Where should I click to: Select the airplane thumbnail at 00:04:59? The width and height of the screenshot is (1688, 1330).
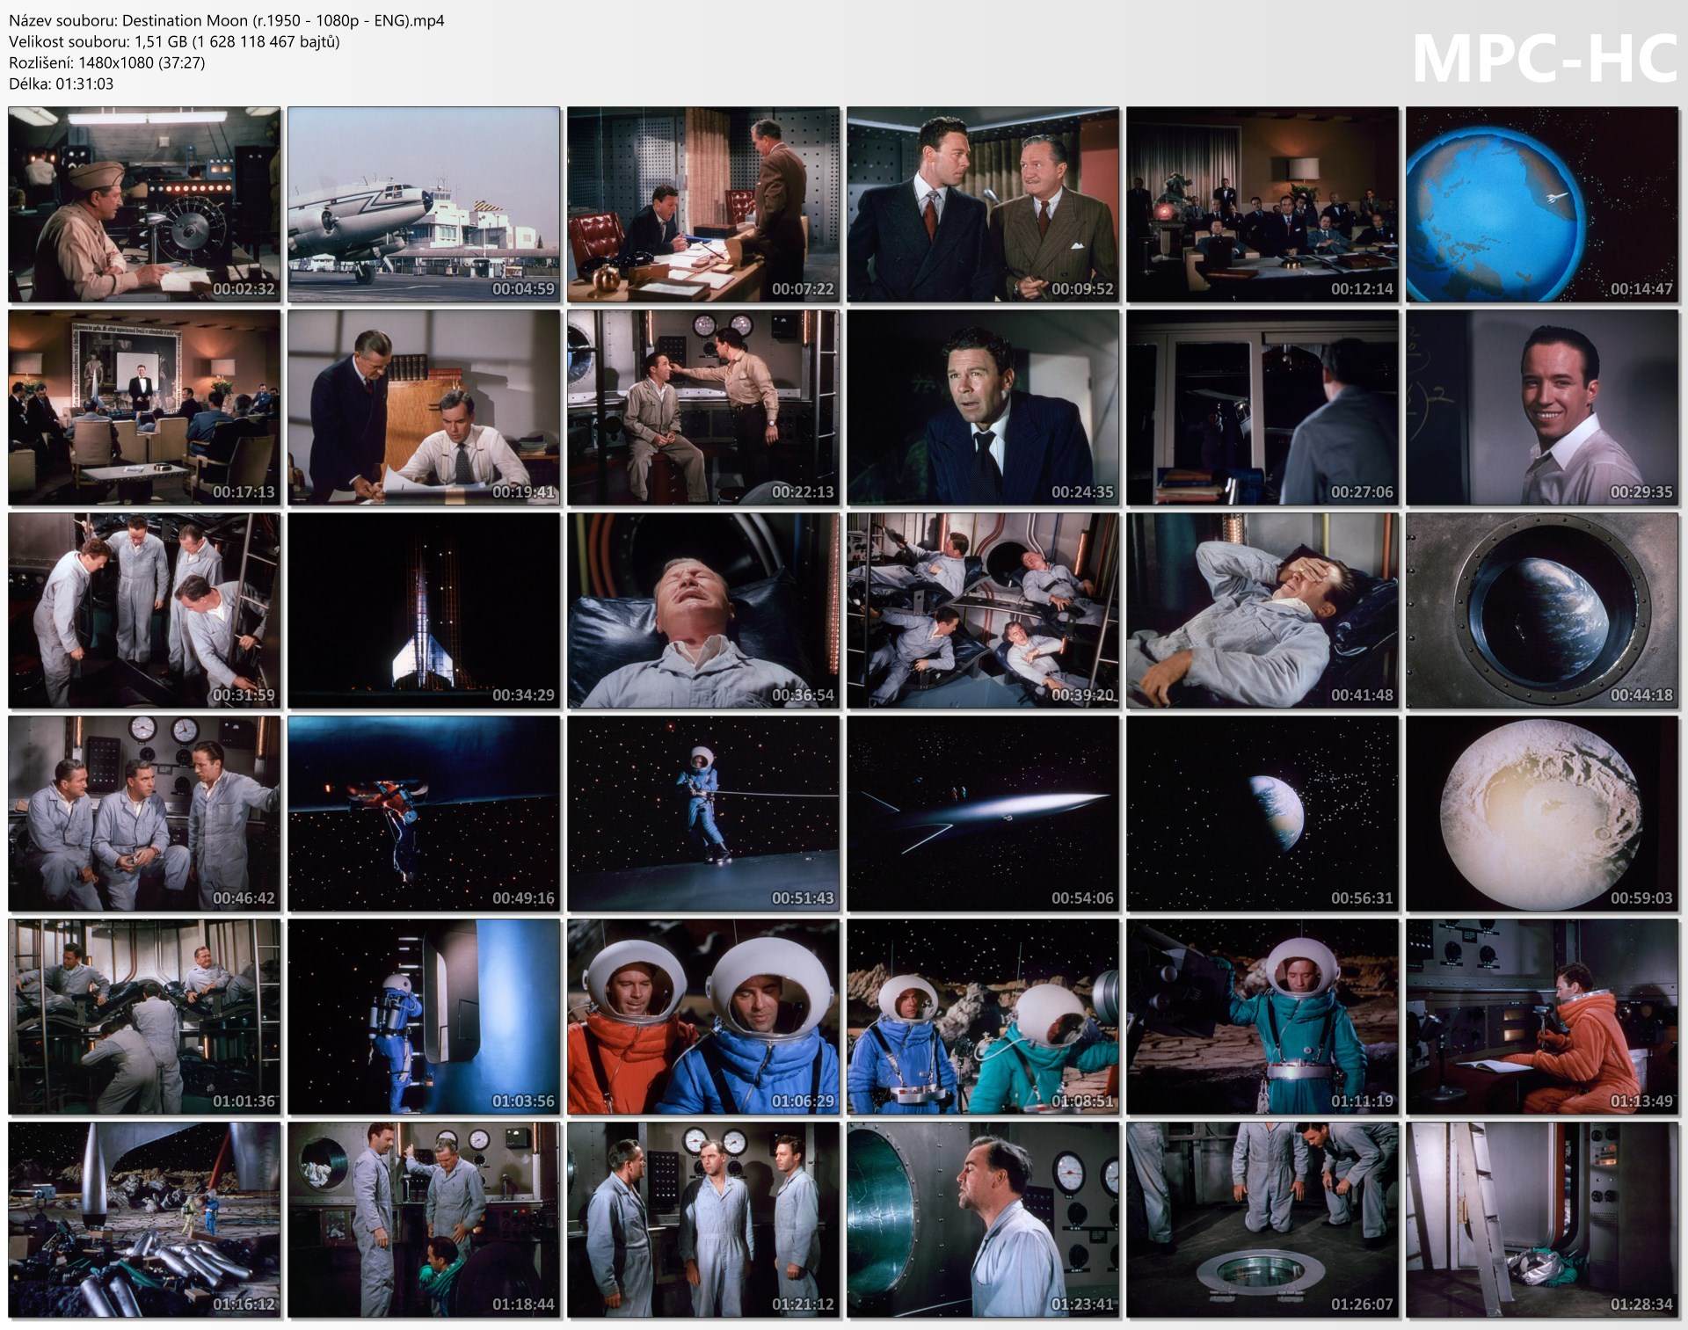(424, 205)
